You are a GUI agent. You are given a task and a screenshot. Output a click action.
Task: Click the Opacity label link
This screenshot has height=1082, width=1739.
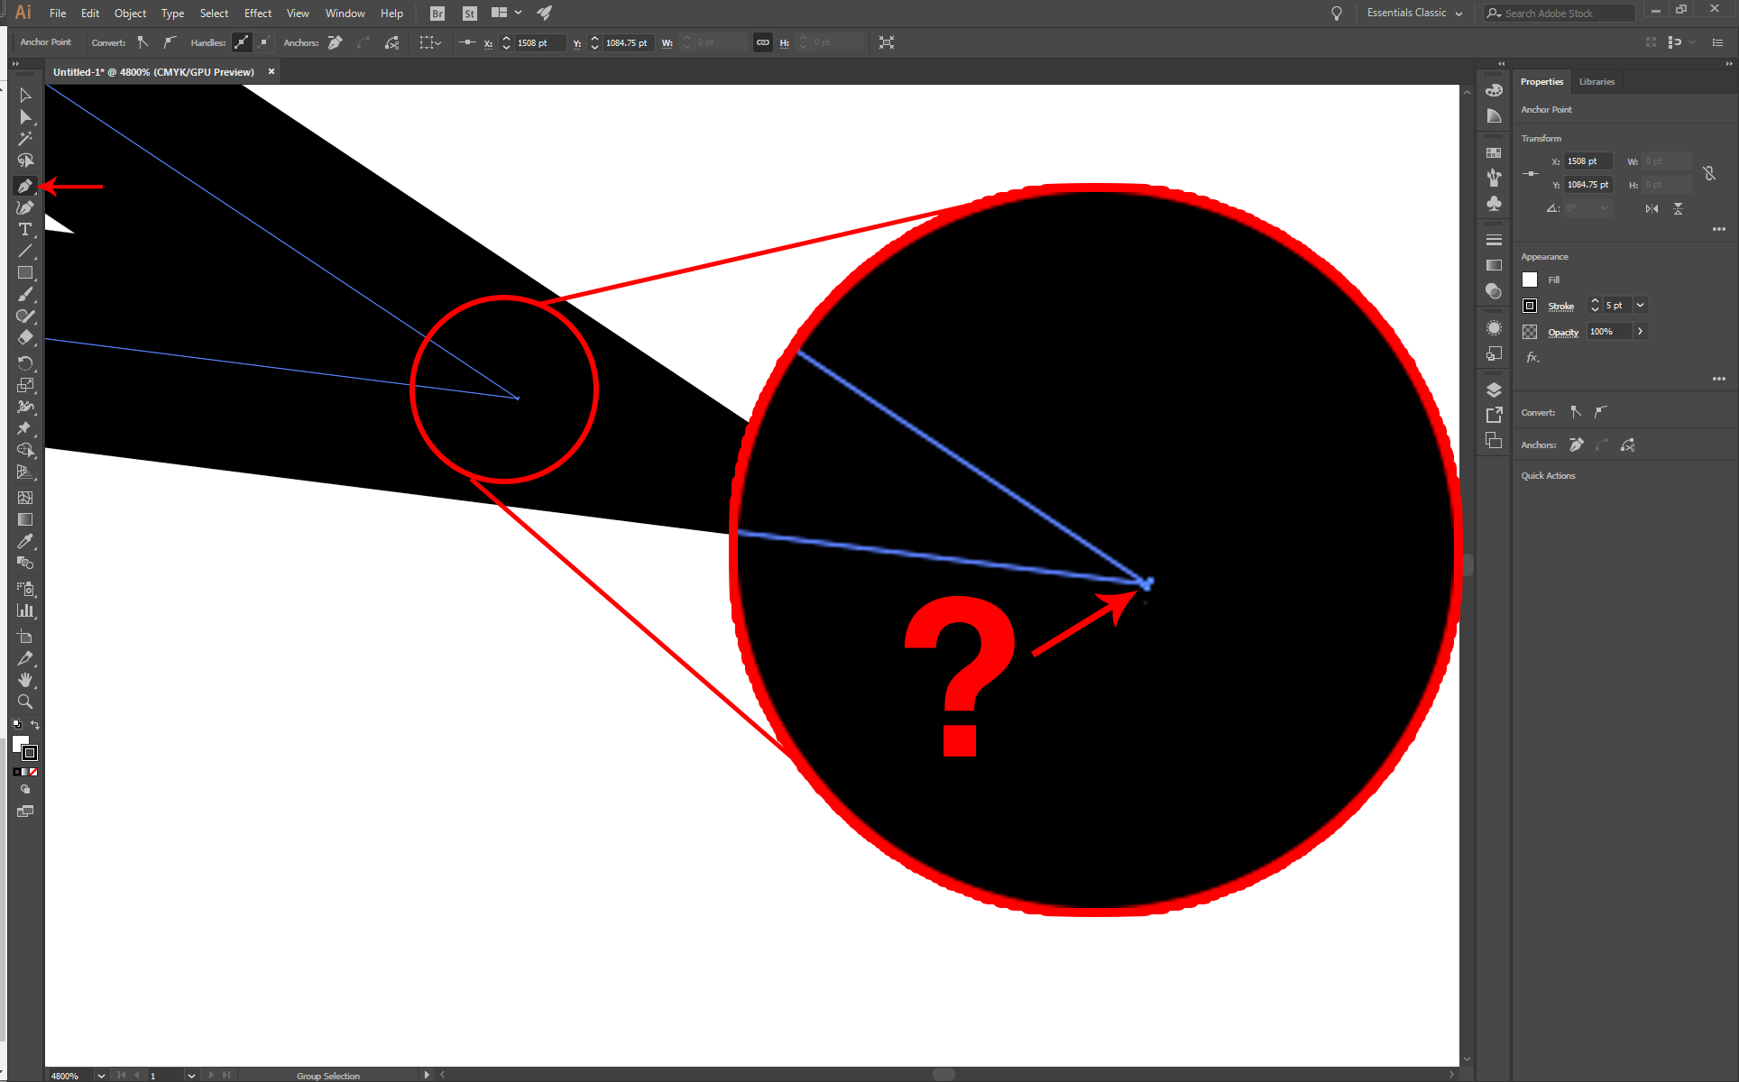(x=1562, y=332)
